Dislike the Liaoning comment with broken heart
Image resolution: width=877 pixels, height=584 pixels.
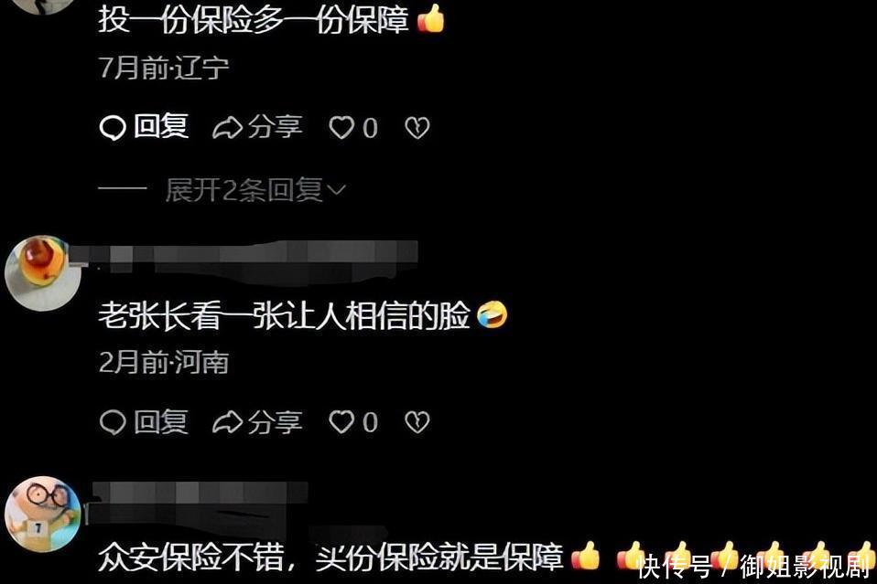pos(417,128)
